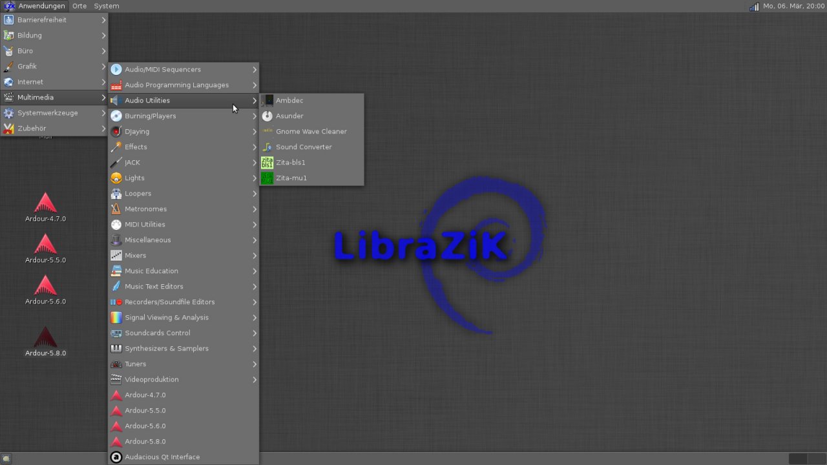Expand the Music Education submenu arrow
Viewport: 827px width, 465px height.
point(255,271)
